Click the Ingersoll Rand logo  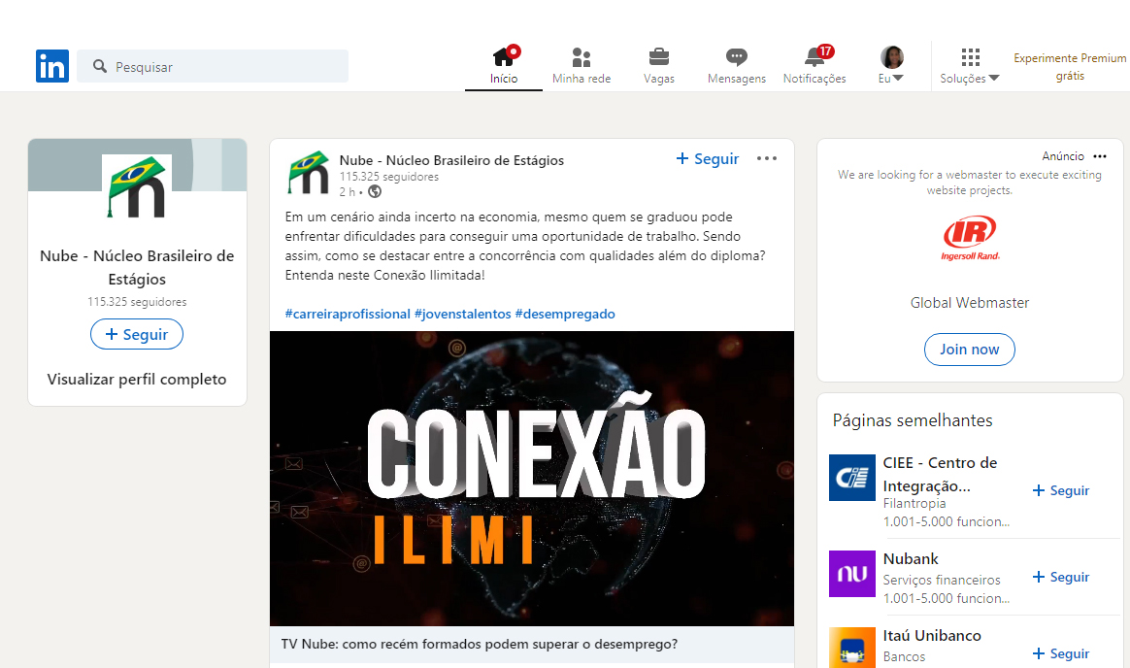pyautogui.click(x=969, y=239)
